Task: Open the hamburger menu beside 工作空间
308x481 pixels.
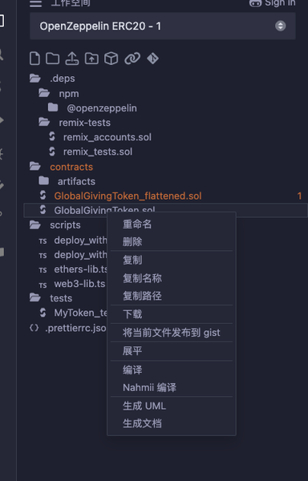Action: click(35, 3)
